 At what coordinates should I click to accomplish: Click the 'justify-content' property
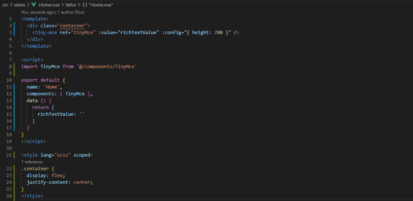[47, 182]
